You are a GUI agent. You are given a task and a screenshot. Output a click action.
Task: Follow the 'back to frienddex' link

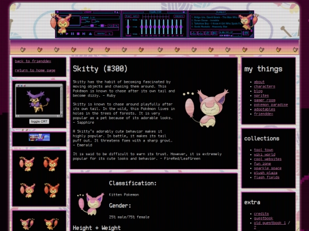[33, 61]
